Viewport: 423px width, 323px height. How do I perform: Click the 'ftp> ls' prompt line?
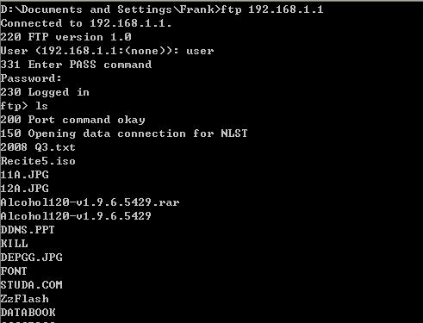(24, 106)
